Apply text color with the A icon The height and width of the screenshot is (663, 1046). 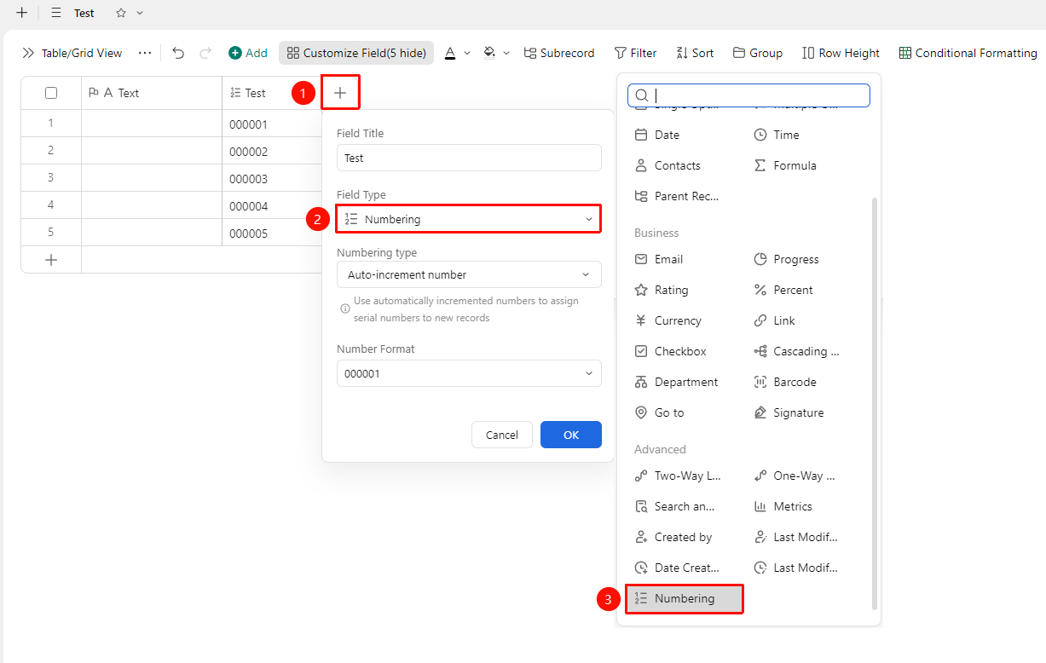click(x=450, y=53)
